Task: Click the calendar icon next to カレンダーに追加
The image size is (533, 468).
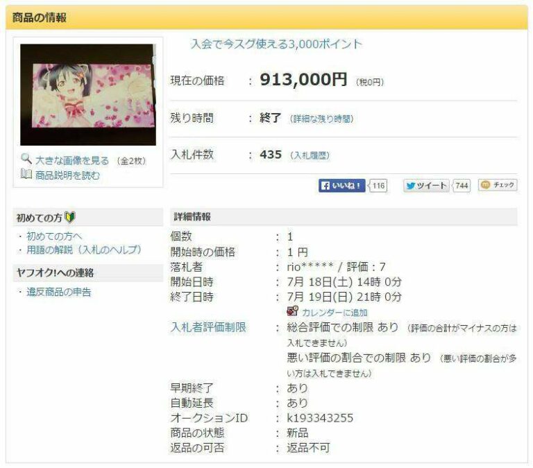Action: point(292,311)
